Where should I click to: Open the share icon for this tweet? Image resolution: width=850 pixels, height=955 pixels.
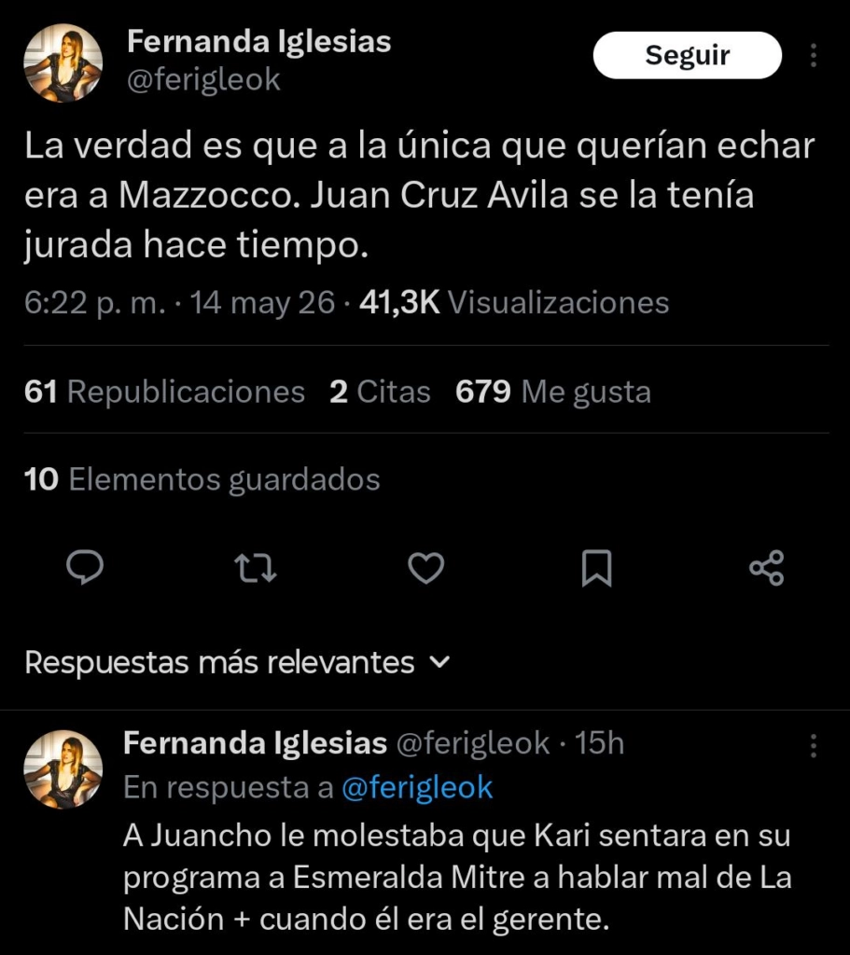point(767,568)
